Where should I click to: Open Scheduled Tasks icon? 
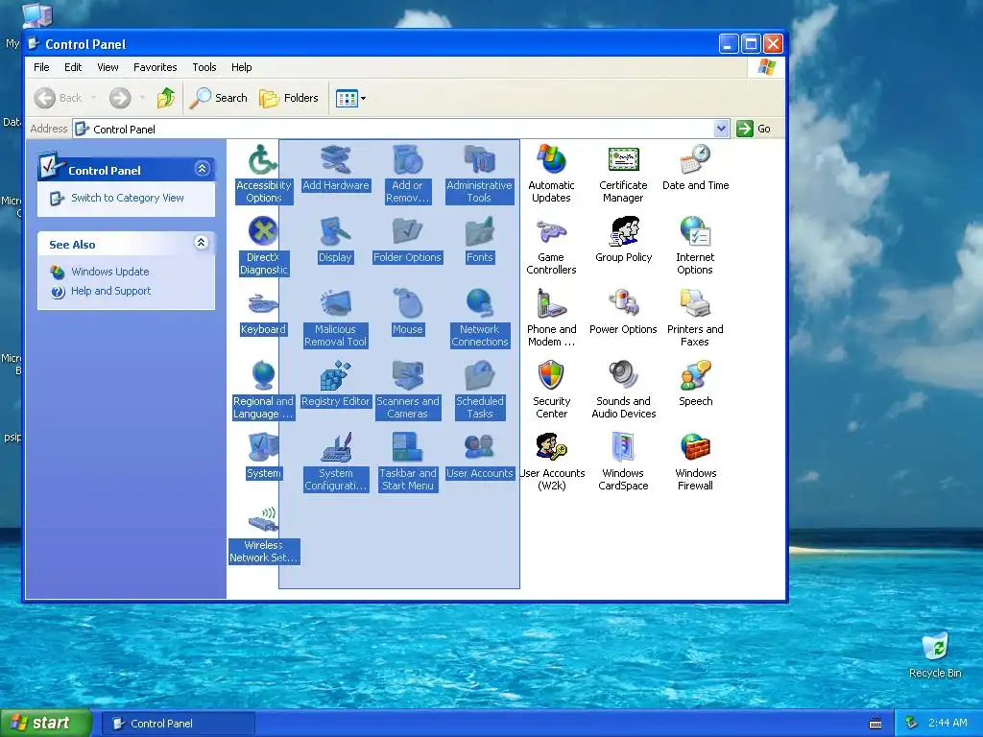(480, 376)
